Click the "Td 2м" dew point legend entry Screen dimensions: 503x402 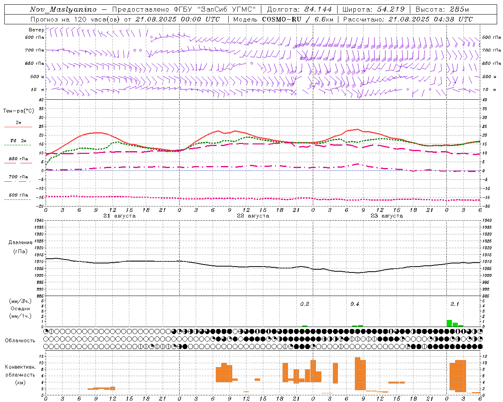click(18, 141)
